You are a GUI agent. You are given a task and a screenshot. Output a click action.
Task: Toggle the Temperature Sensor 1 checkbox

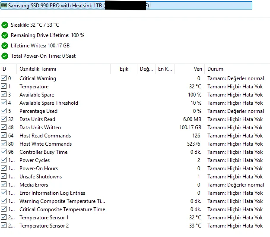pyautogui.click(x=3, y=217)
